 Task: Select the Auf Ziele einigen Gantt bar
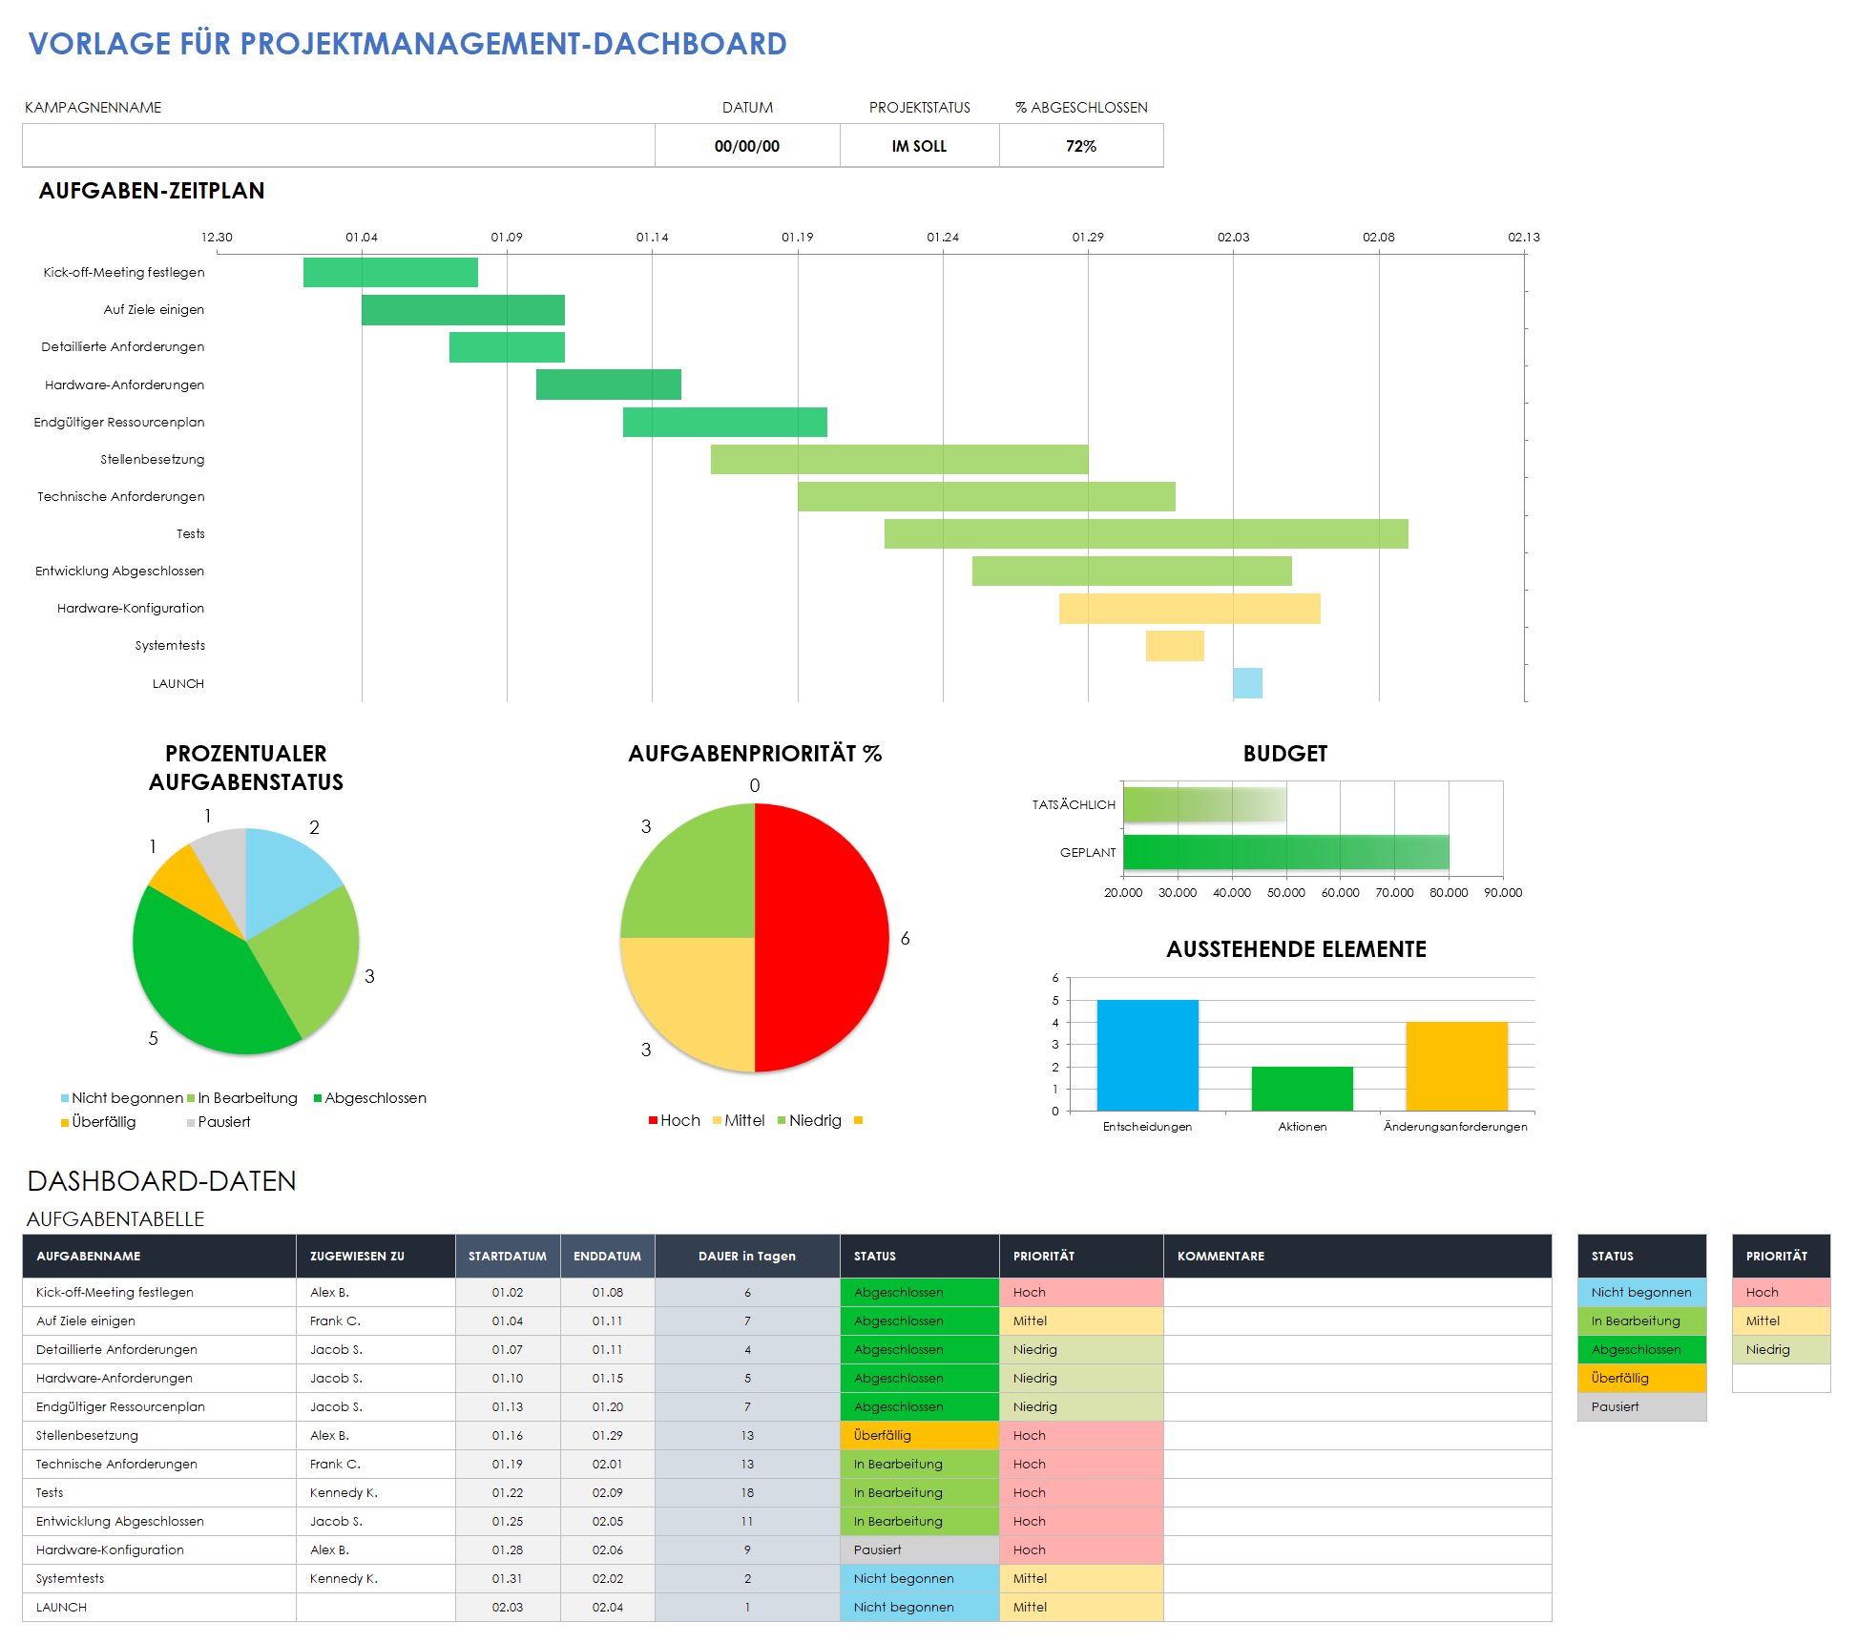pyautogui.click(x=463, y=310)
